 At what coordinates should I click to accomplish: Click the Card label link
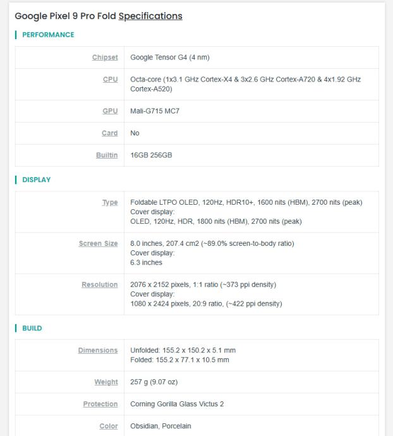point(110,133)
